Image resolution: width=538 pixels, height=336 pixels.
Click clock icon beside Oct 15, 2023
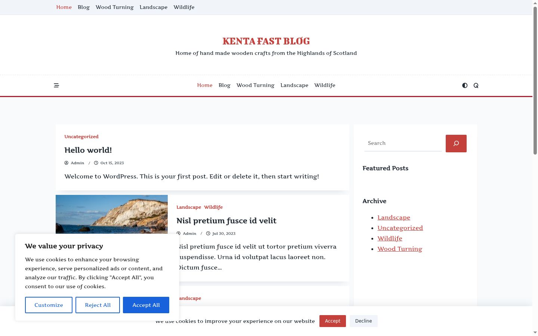[96, 163]
